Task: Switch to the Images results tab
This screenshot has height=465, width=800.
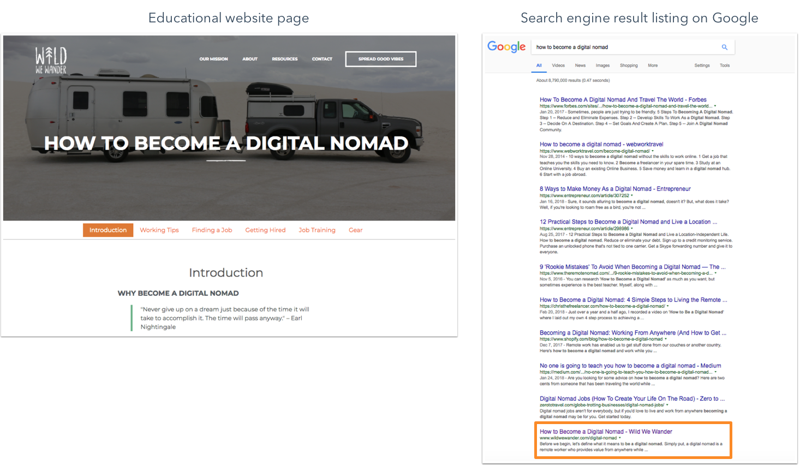Action: coord(602,65)
